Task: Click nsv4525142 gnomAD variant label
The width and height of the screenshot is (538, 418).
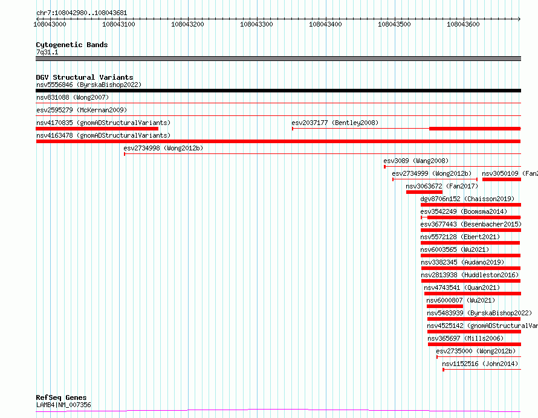Action: click(x=482, y=326)
